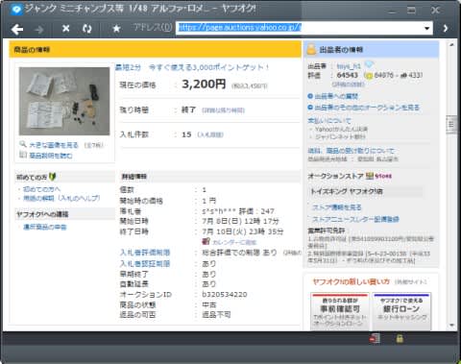Viewport: 461px width, 364px height.
Task: Click the diamond badge next to the seller name
Action: [369, 65]
